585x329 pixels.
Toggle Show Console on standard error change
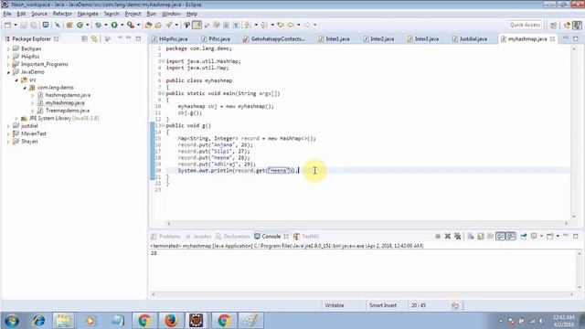point(510,236)
